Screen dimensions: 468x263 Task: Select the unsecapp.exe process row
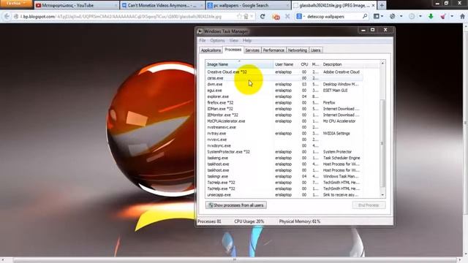point(284,195)
